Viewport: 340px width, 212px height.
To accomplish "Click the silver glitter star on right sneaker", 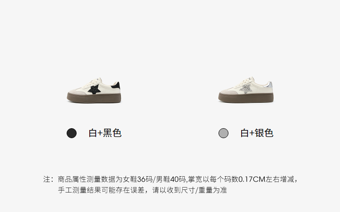I will point(246,89).
